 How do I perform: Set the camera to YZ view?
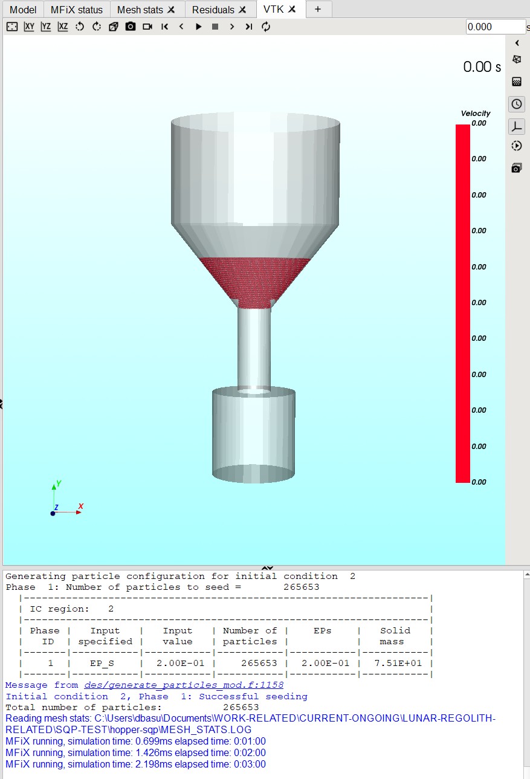pos(46,27)
